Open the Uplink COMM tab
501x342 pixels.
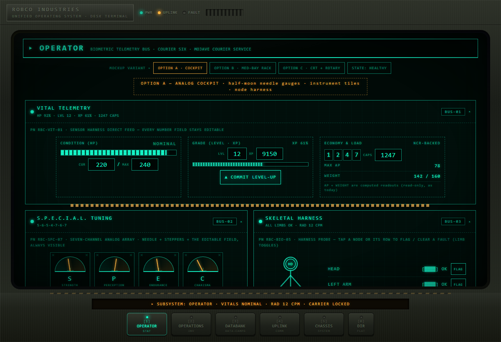[x=280, y=324]
